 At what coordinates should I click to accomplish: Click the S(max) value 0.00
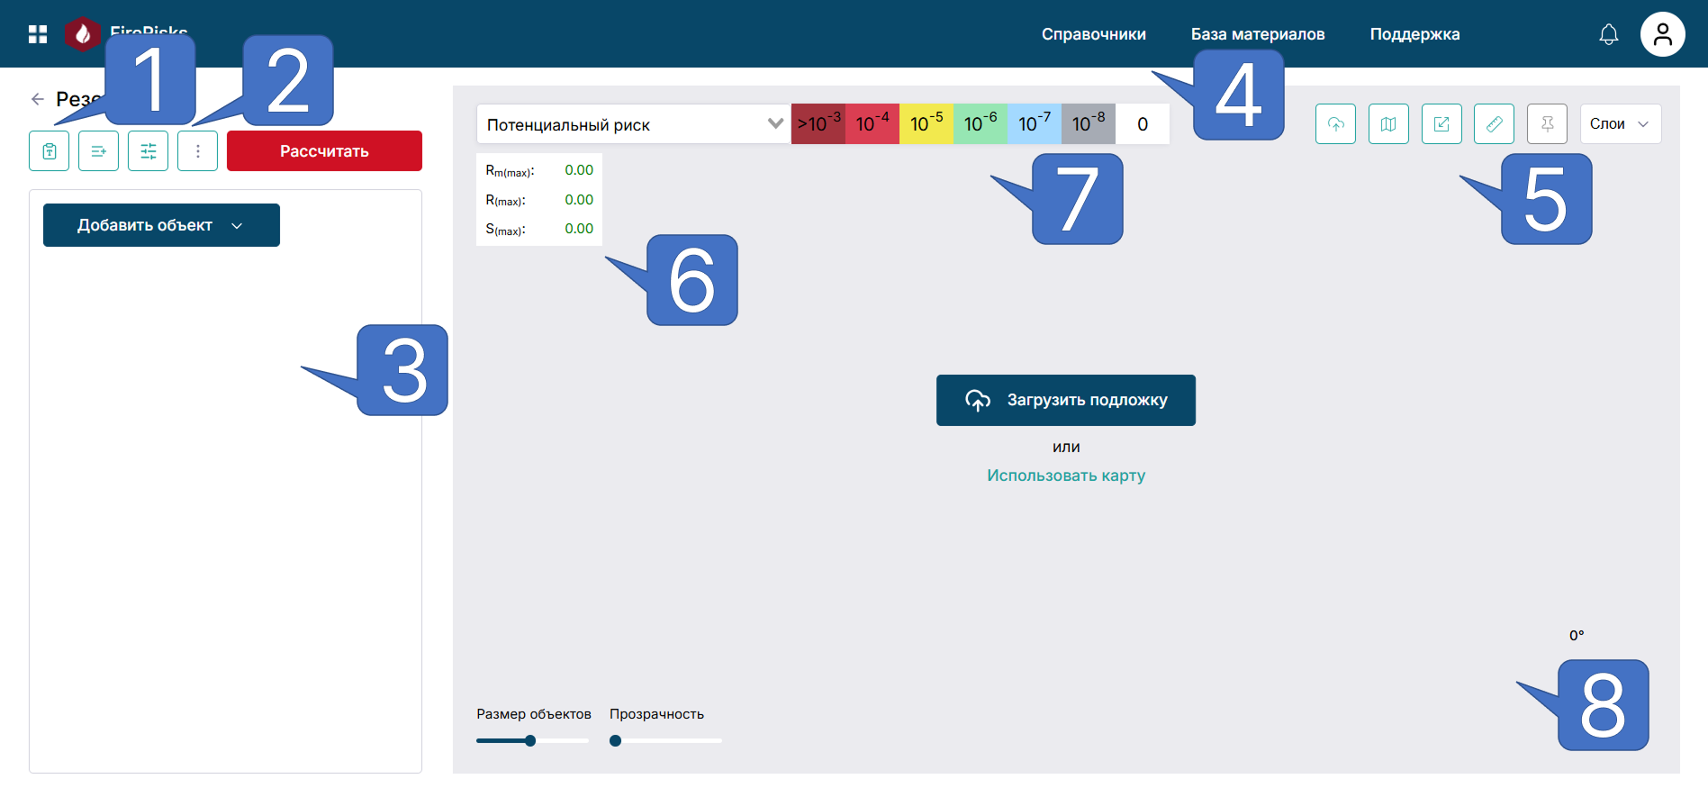[x=579, y=229]
